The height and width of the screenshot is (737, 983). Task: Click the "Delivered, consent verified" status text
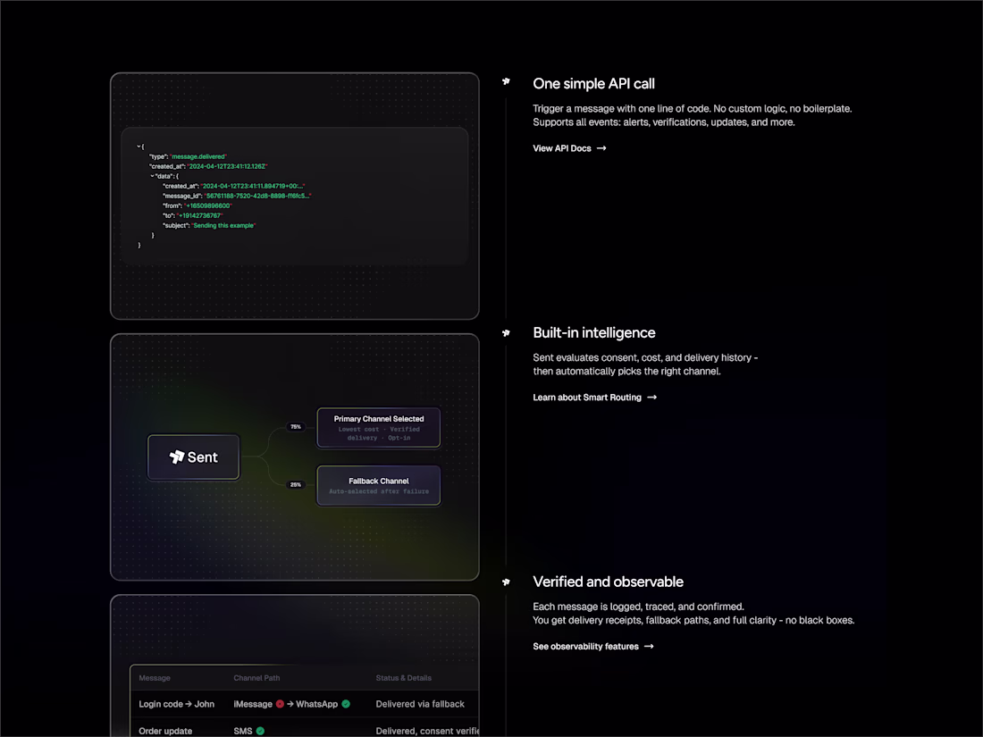(x=427, y=732)
